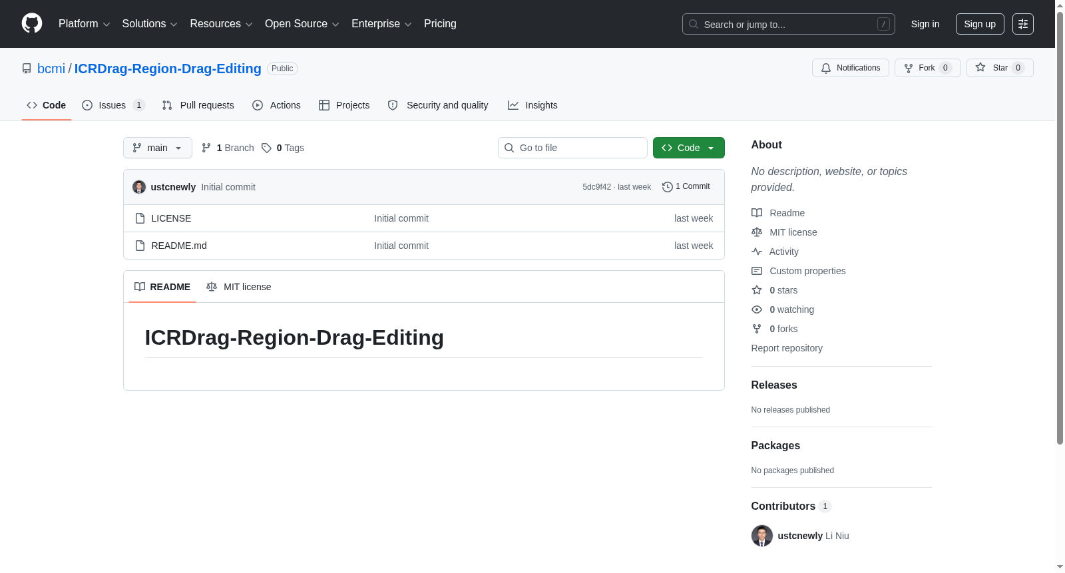Click the watching eye icon
1065x573 pixels.
[757, 309]
